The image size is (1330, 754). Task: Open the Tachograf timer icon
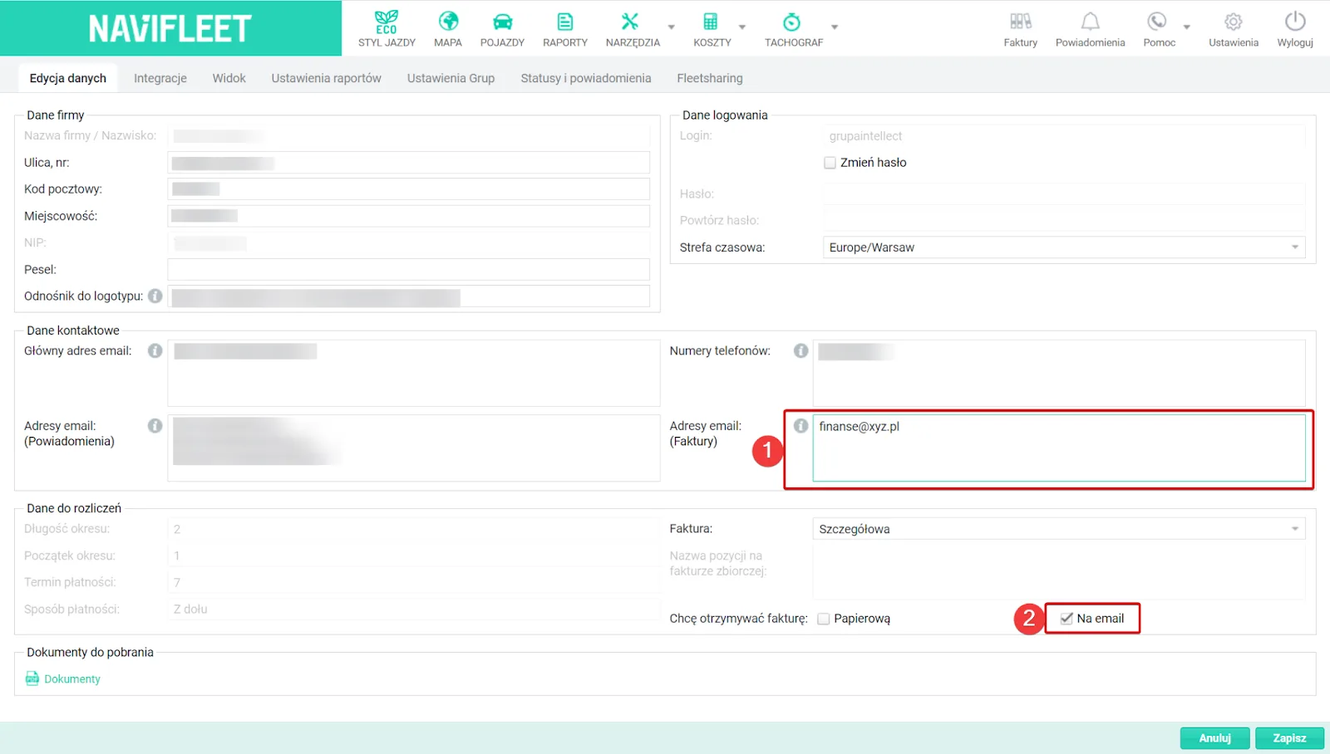coord(792,22)
